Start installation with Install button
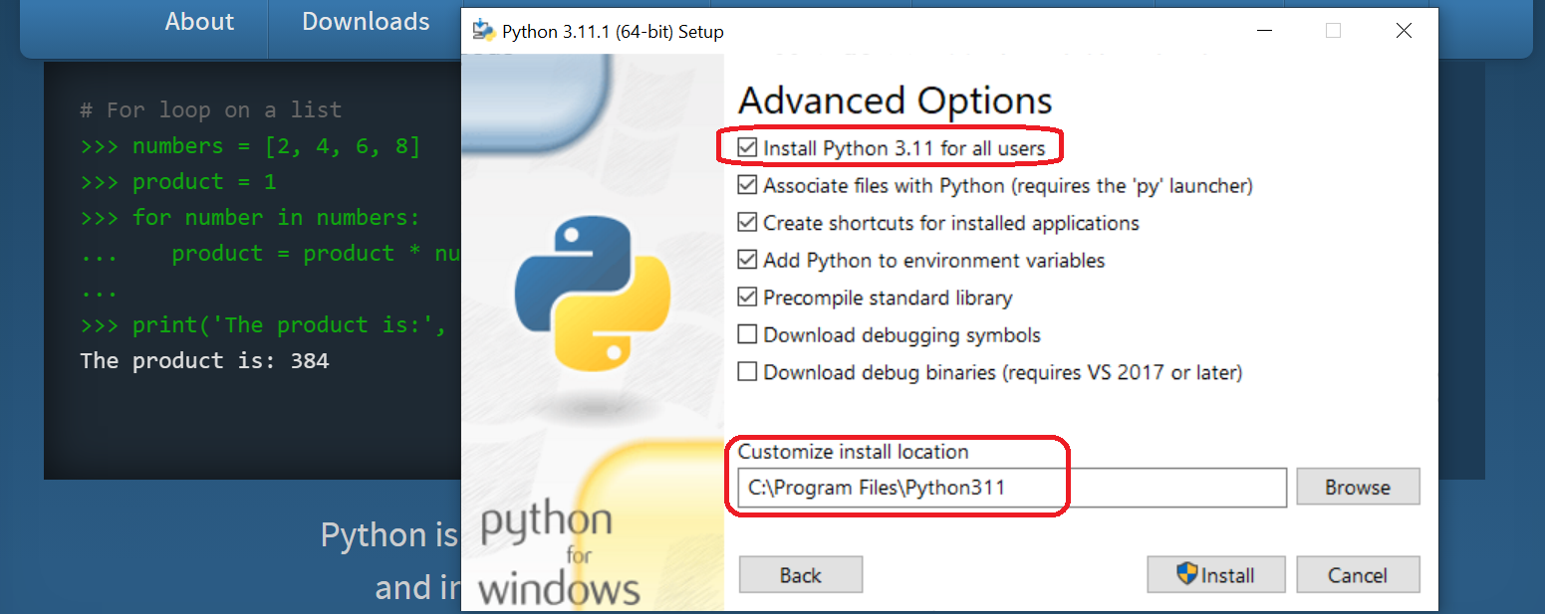The height and width of the screenshot is (614, 1545). [1216, 575]
